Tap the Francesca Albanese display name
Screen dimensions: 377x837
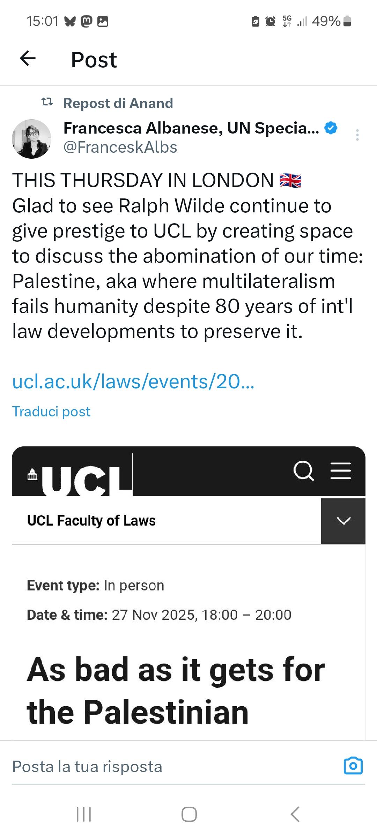click(x=191, y=128)
